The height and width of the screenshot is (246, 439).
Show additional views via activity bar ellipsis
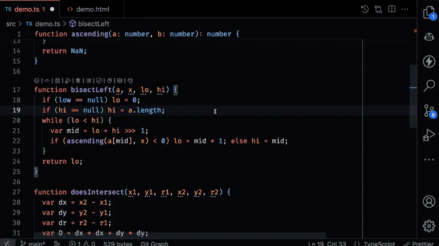tap(429, 160)
